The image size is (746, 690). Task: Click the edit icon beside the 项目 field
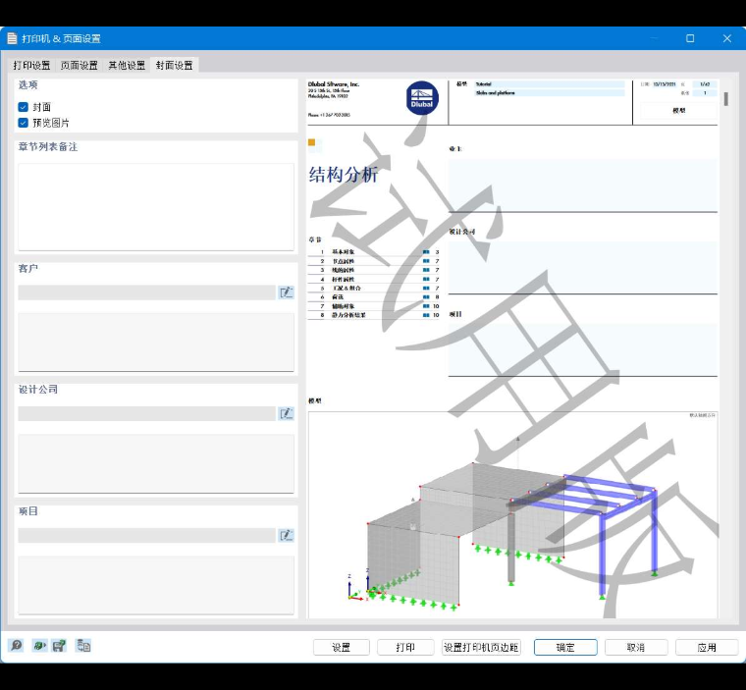coord(286,535)
